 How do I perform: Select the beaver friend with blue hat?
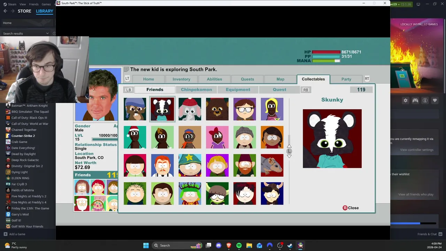point(135,109)
